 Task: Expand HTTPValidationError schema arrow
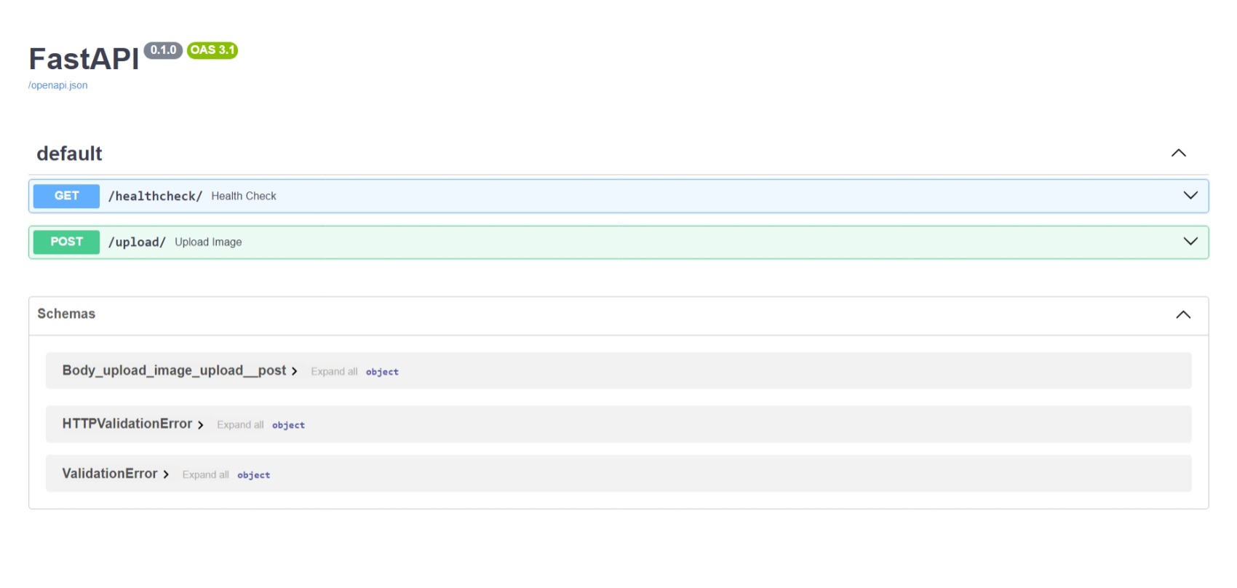click(x=200, y=425)
